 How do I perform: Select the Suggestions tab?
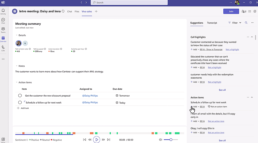click(x=197, y=23)
